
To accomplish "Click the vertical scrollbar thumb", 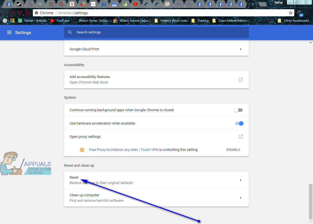I will [x=311, y=201].
